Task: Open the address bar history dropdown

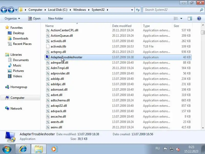Action: (x=132, y=10)
